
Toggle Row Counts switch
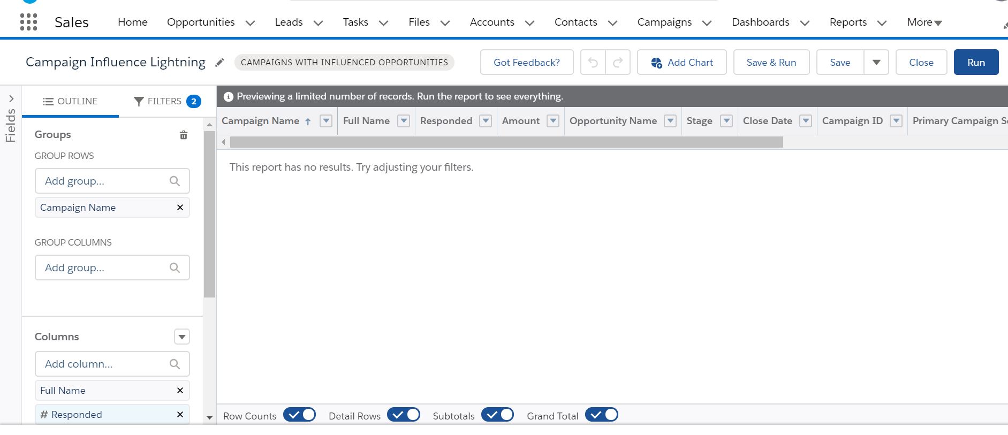click(x=300, y=415)
